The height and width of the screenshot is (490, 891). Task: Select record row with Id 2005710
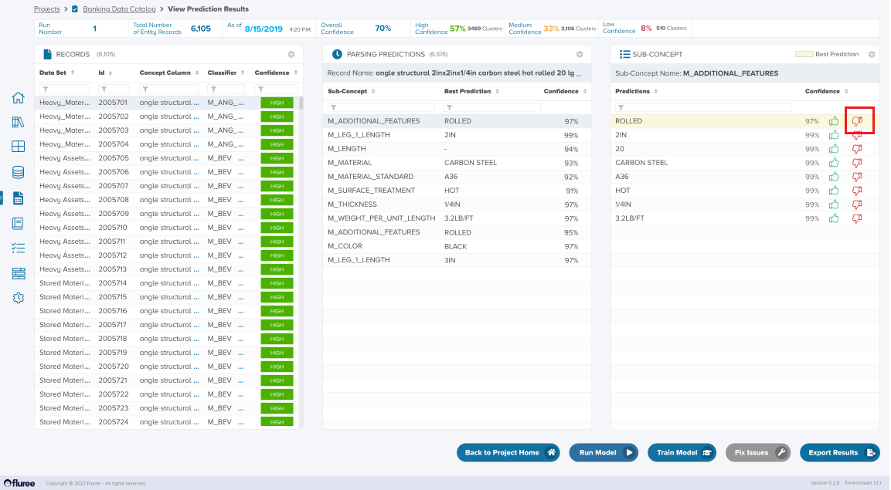pos(113,228)
